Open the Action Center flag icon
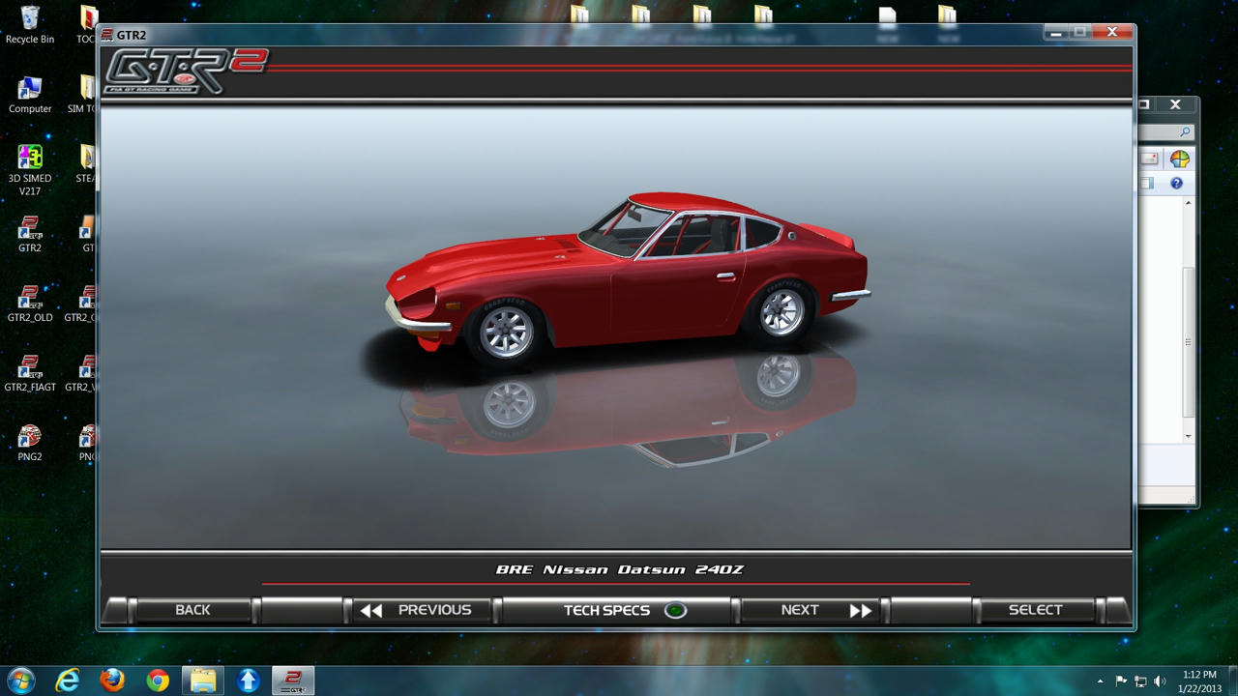This screenshot has width=1238, height=696. 1121,681
